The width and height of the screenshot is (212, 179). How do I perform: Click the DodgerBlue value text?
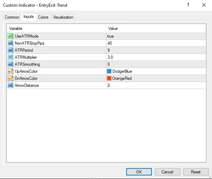[122, 71]
